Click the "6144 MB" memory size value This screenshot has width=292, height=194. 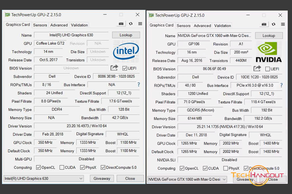coord(195,118)
